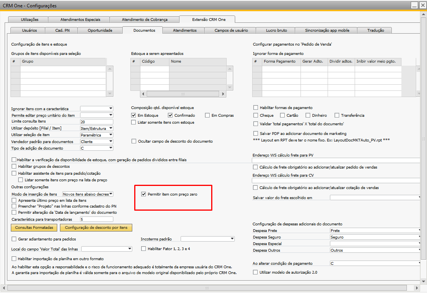Image resolution: width=427 pixels, height=293 pixels.
Task: Select the Cad. PN sub-tab
Action: pyautogui.click(x=62, y=31)
